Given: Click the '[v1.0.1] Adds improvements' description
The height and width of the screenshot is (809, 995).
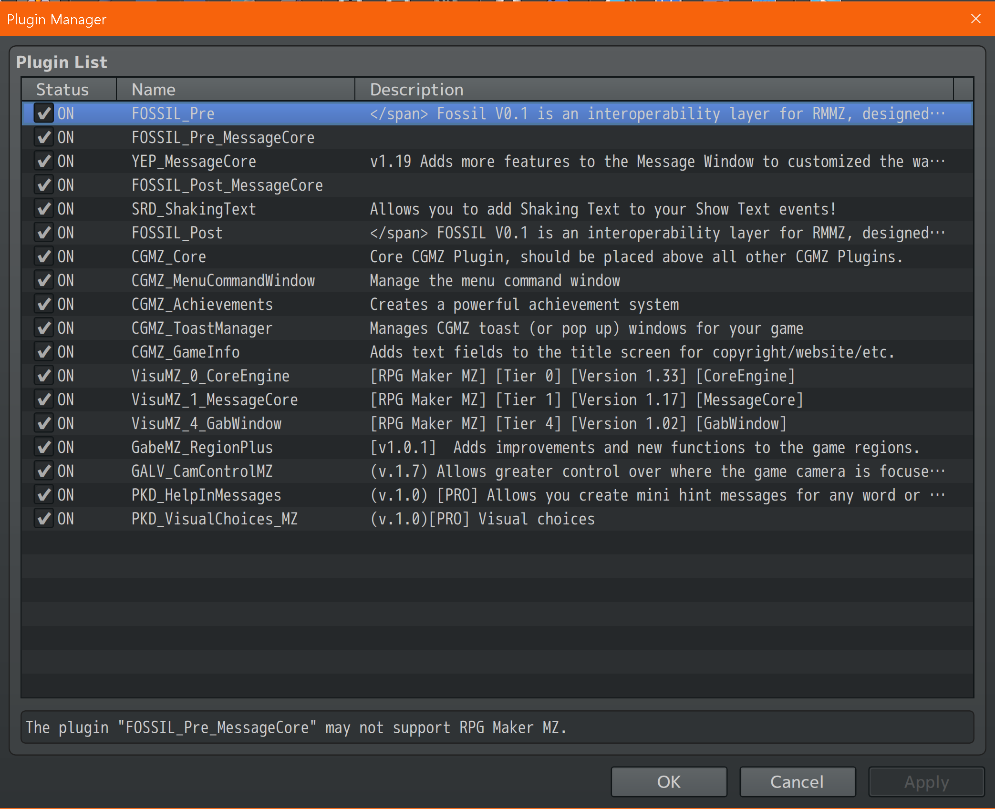Looking at the screenshot, I should coord(645,448).
